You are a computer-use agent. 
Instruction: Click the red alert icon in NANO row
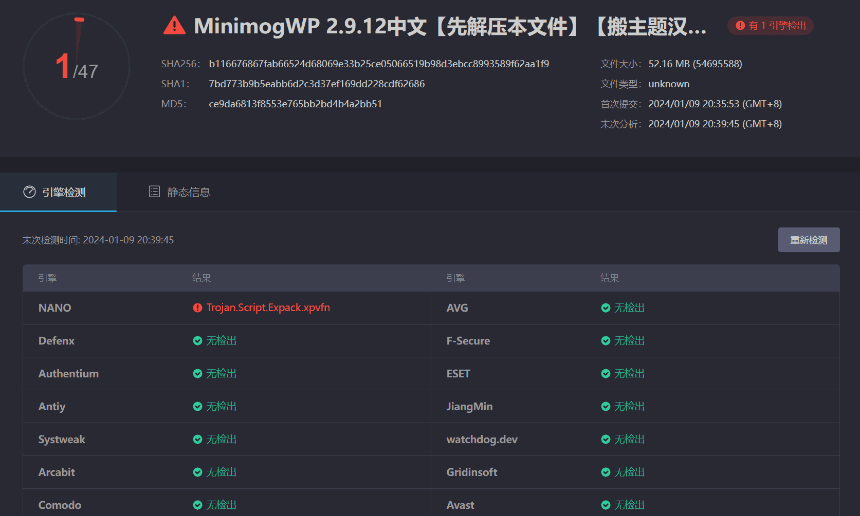(197, 308)
